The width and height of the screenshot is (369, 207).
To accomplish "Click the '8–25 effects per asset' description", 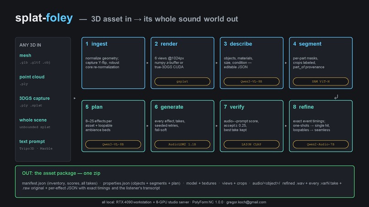I will [x=99, y=126].
